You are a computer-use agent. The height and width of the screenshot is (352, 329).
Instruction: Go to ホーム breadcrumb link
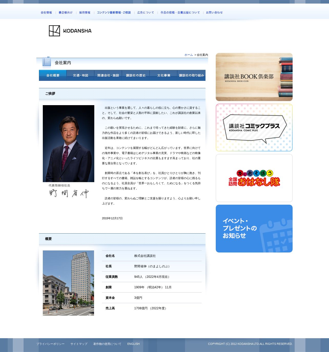189,55
